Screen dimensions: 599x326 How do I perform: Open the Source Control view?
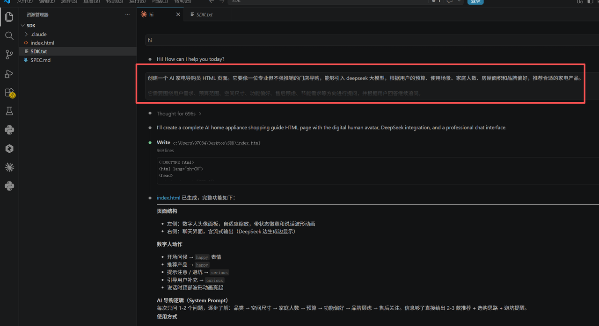tap(9, 55)
